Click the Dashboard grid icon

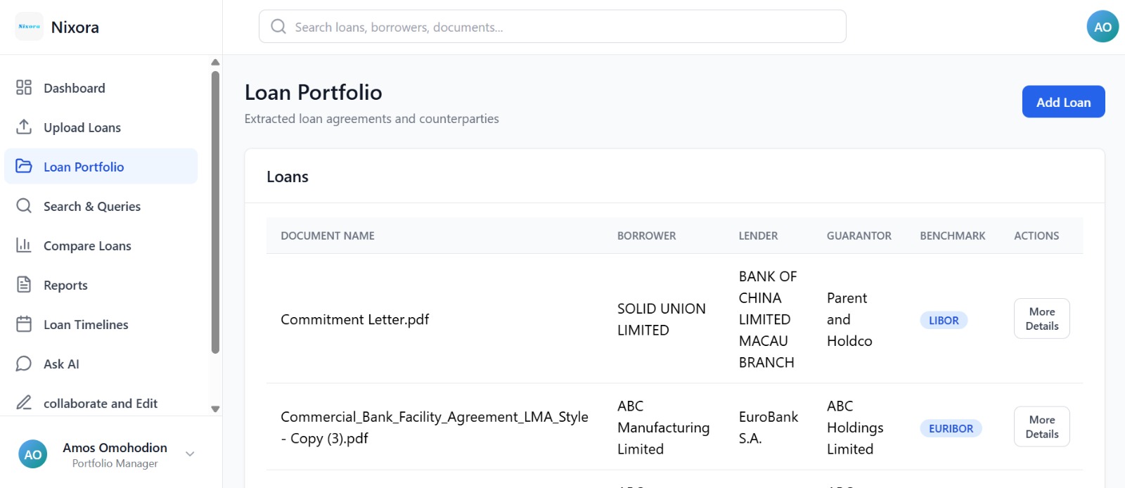24,87
